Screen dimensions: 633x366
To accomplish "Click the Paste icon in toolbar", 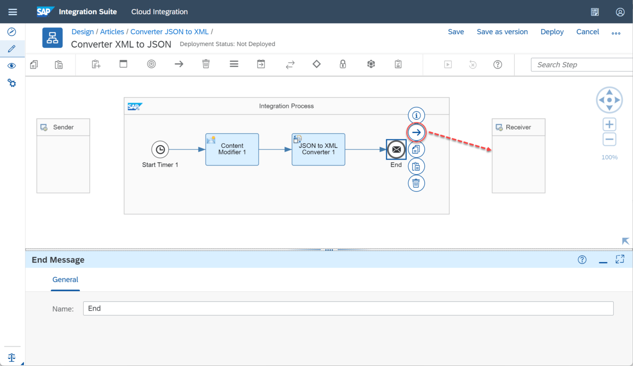I will [x=59, y=65].
